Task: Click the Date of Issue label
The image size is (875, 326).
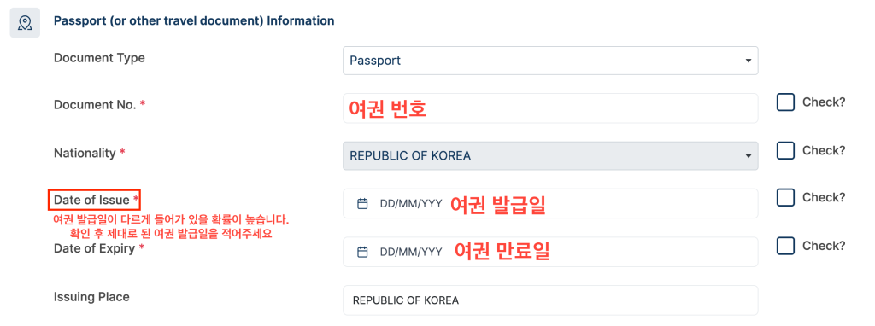Action: tap(91, 200)
